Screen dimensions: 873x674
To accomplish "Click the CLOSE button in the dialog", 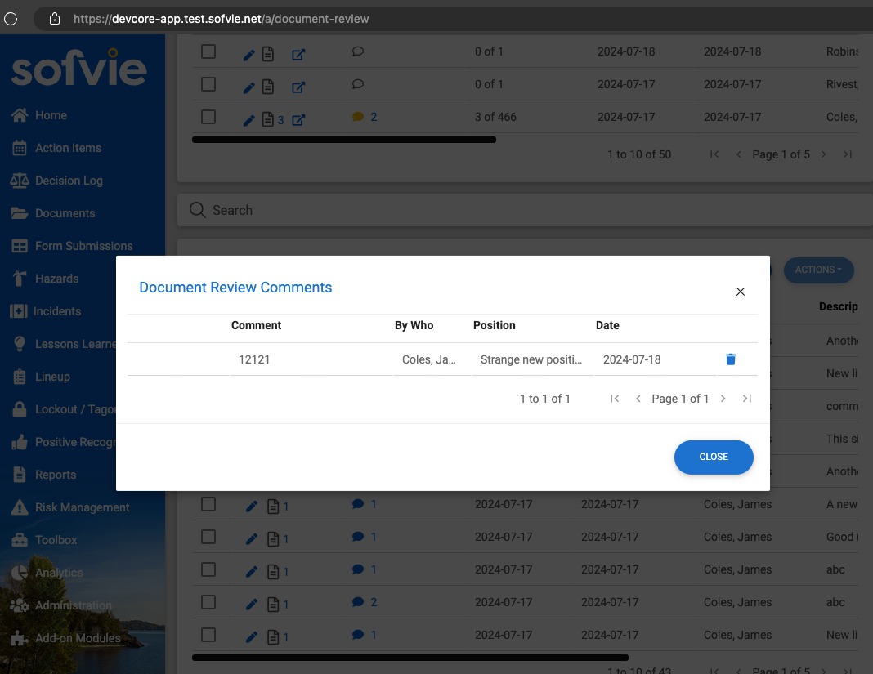I will point(714,457).
